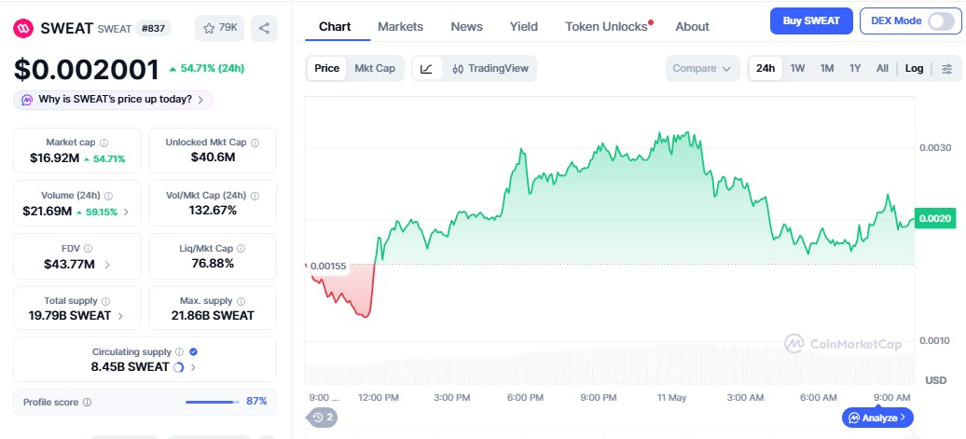Screen dimensions: 966x439
Task: Open history events badge with 2
Action: [x=323, y=418]
